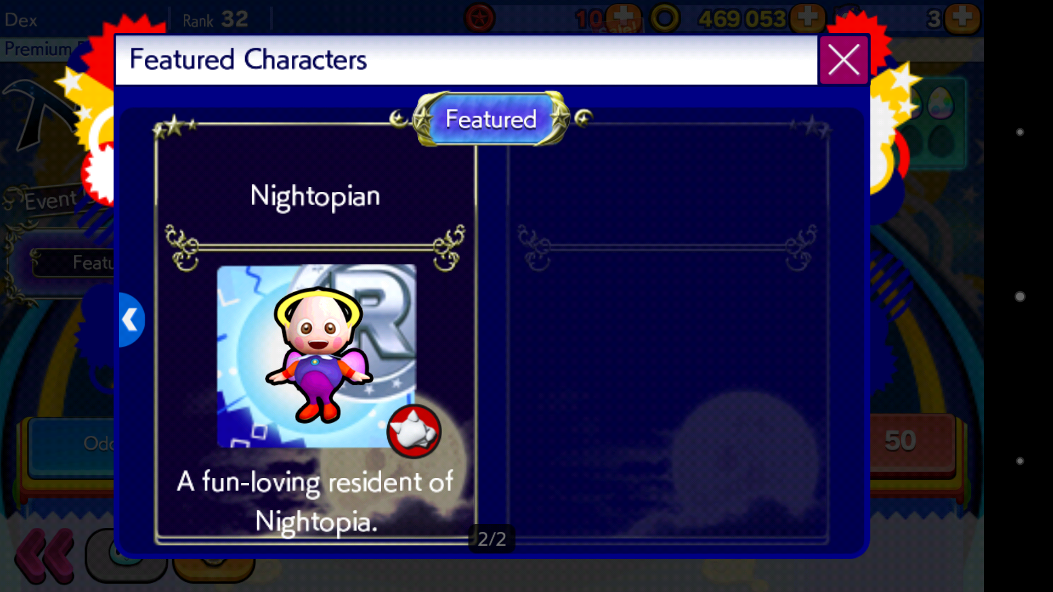Tap the 50 cost button
The width and height of the screenshot is (1053, 592).
point(913,441)
